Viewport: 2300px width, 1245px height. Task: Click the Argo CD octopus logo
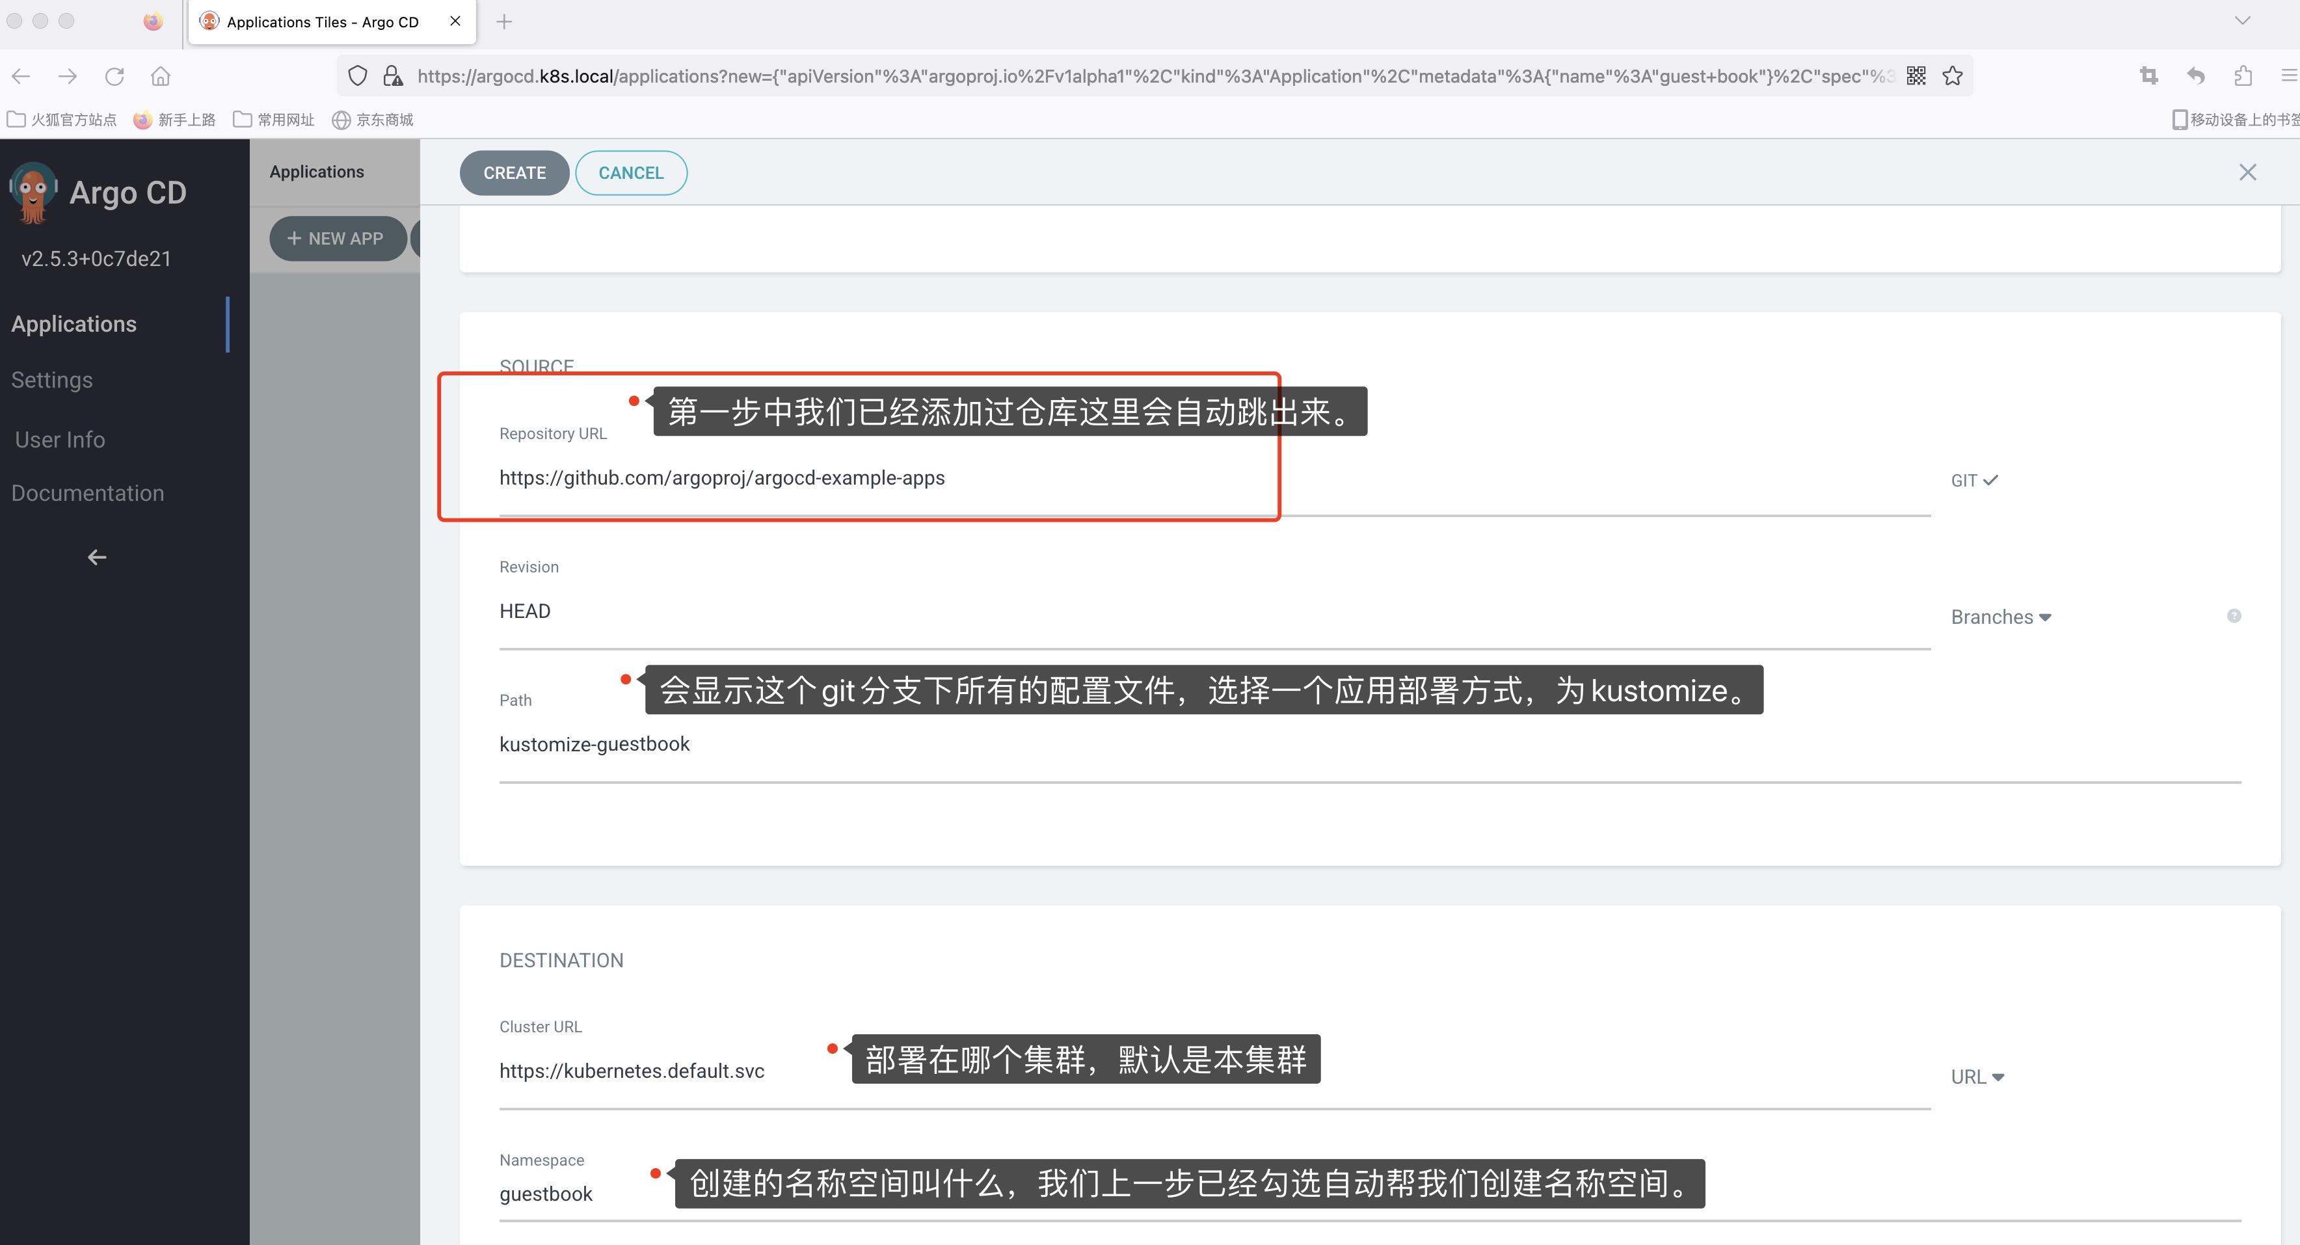[x=34, y=192]
